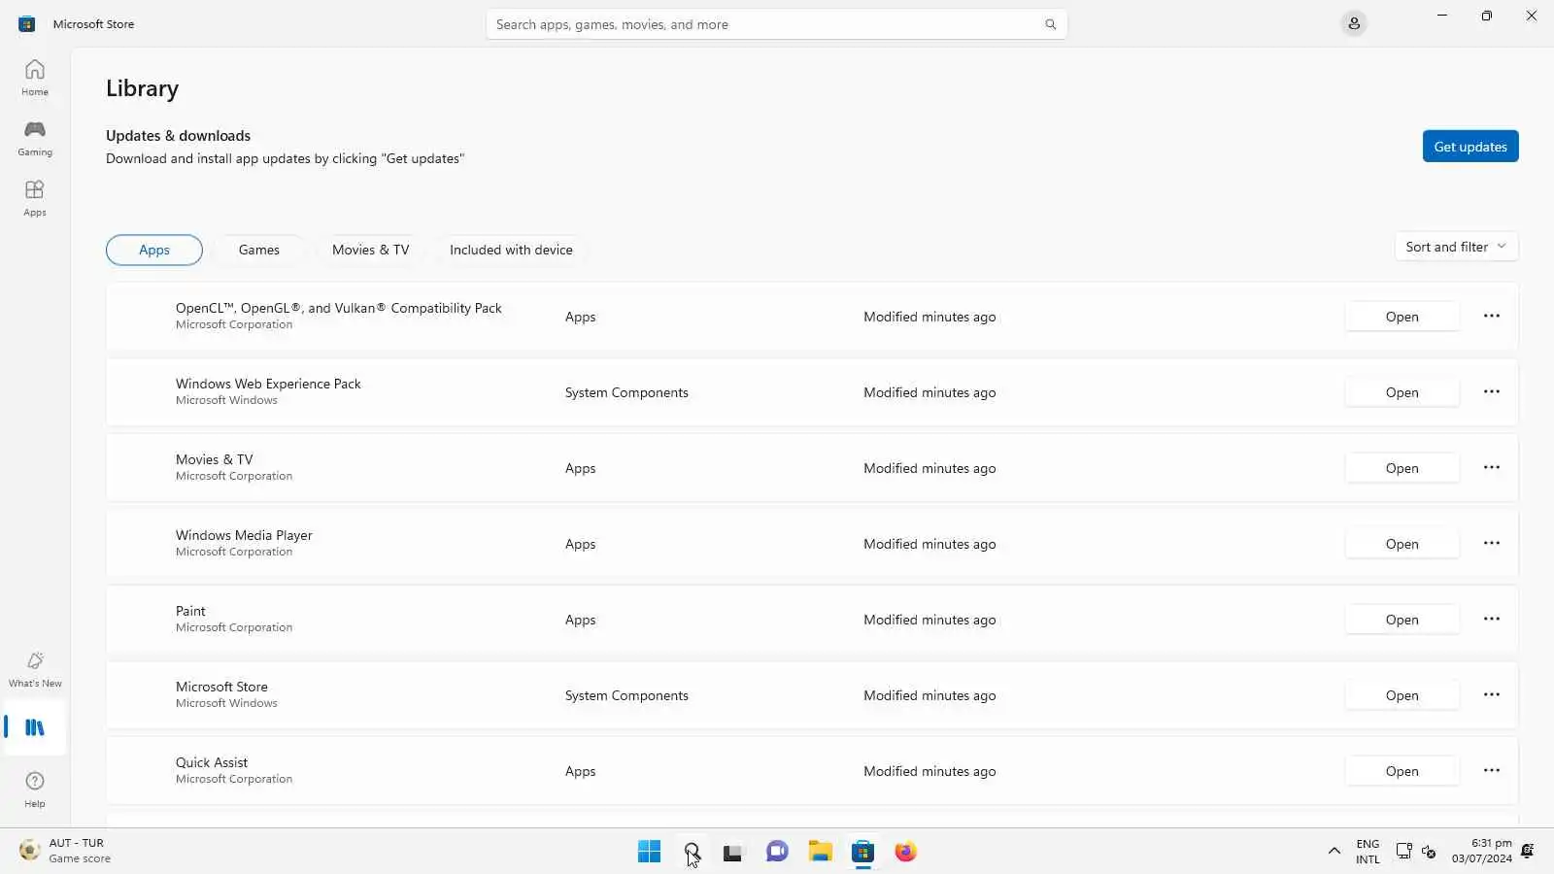Open more options for OpenCL Compatibility Pack
The image size is (1554, 874).
point(1492,316)
